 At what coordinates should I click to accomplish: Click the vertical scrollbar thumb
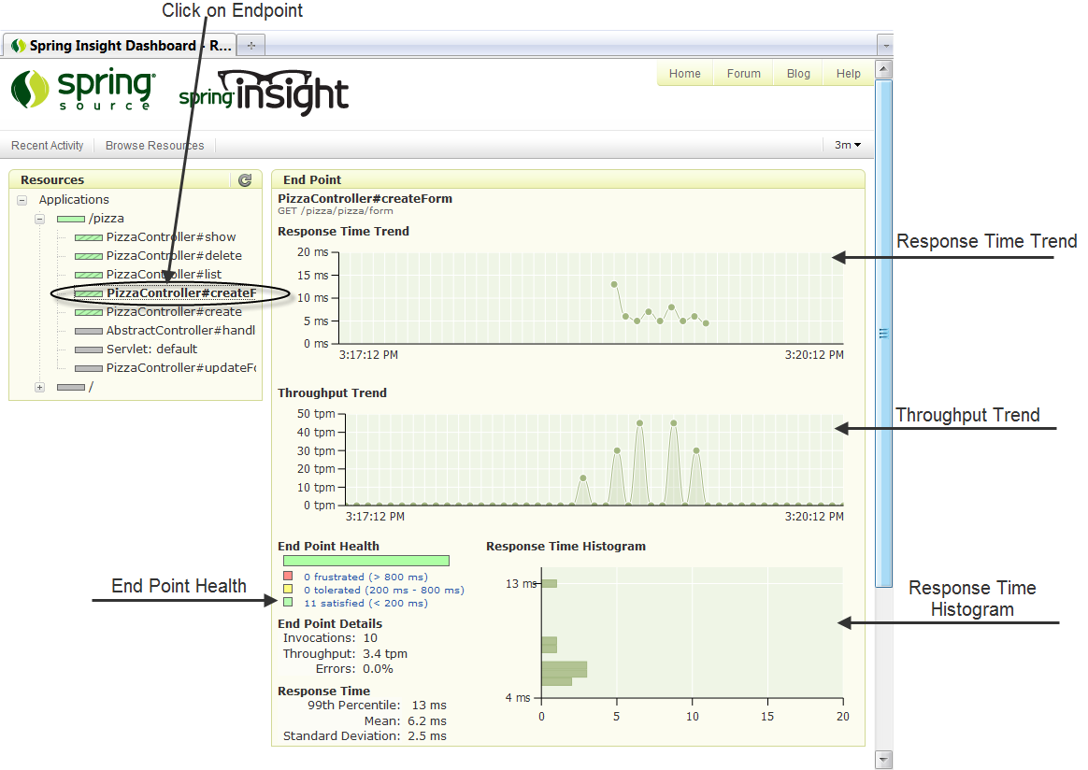pyautogui.click(x=883, y=333)
